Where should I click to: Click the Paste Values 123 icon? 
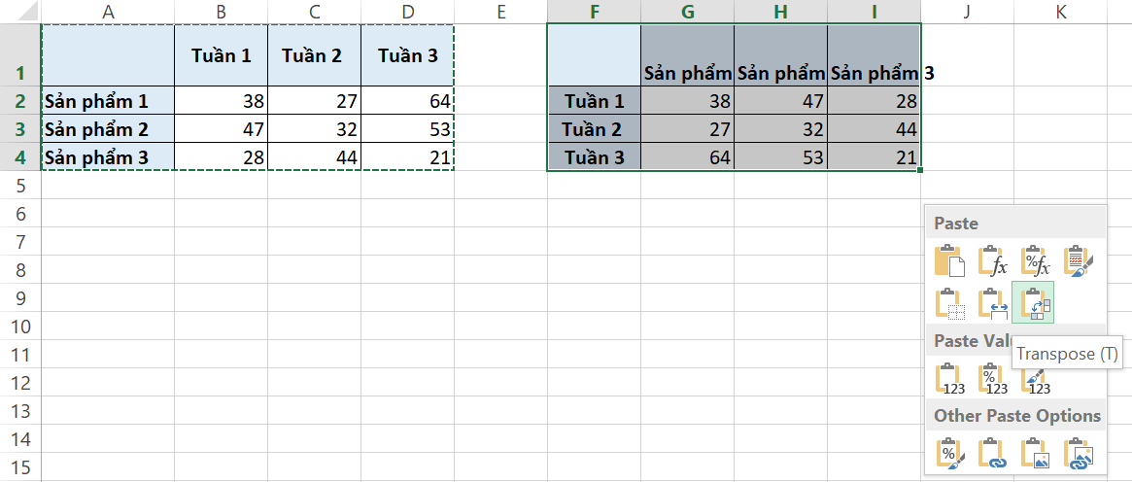click(948, 377)
